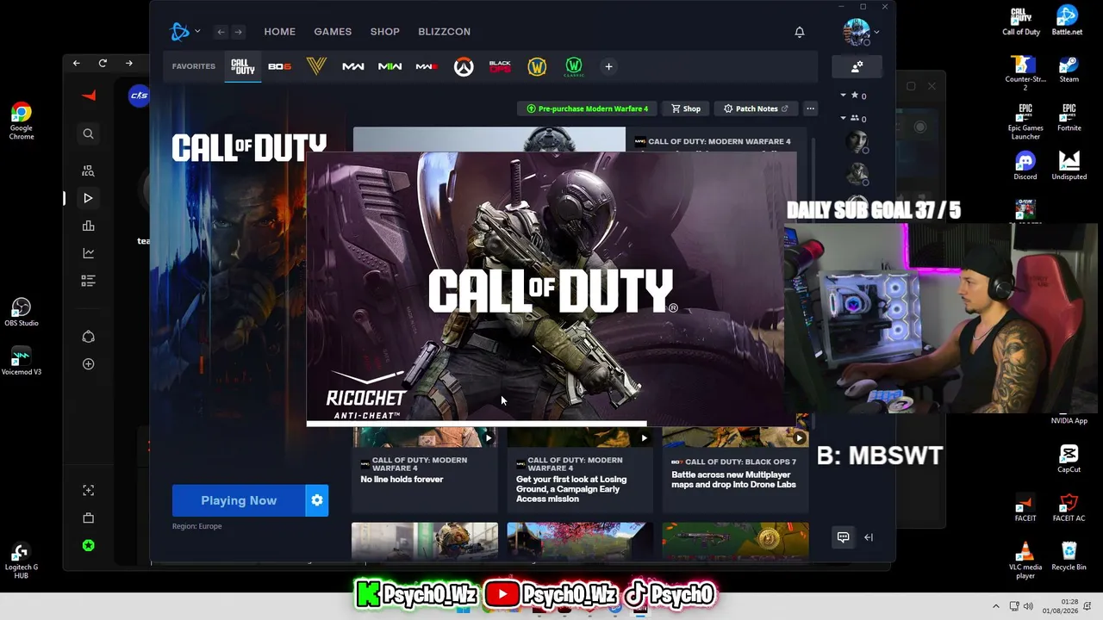Open the three-dot more options menu

[x=810, y=108]
